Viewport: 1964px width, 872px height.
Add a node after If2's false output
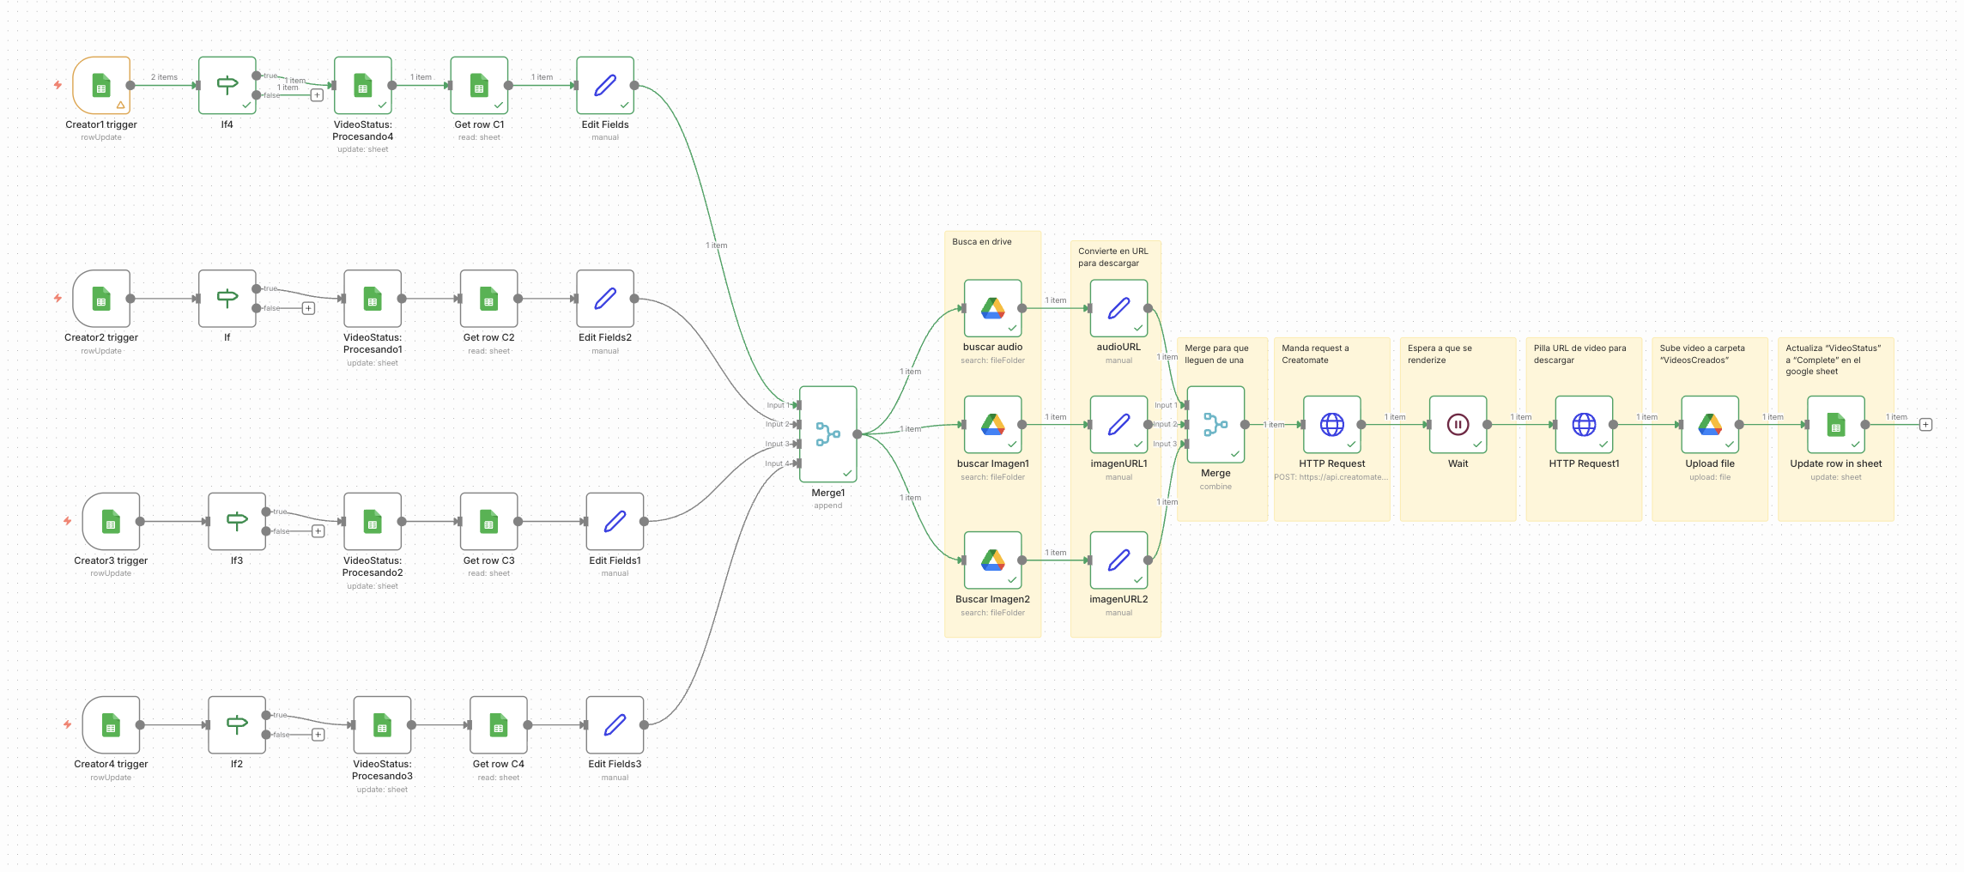(x=318, y=735)
